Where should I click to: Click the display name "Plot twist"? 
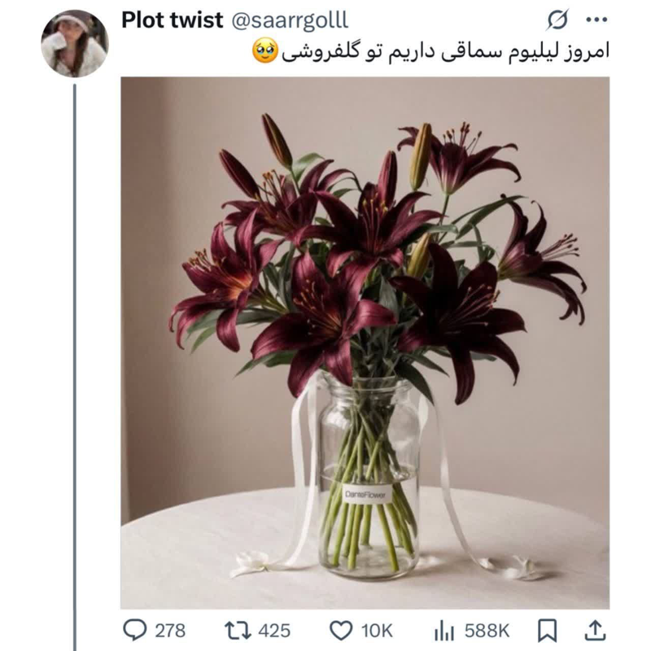172,21
